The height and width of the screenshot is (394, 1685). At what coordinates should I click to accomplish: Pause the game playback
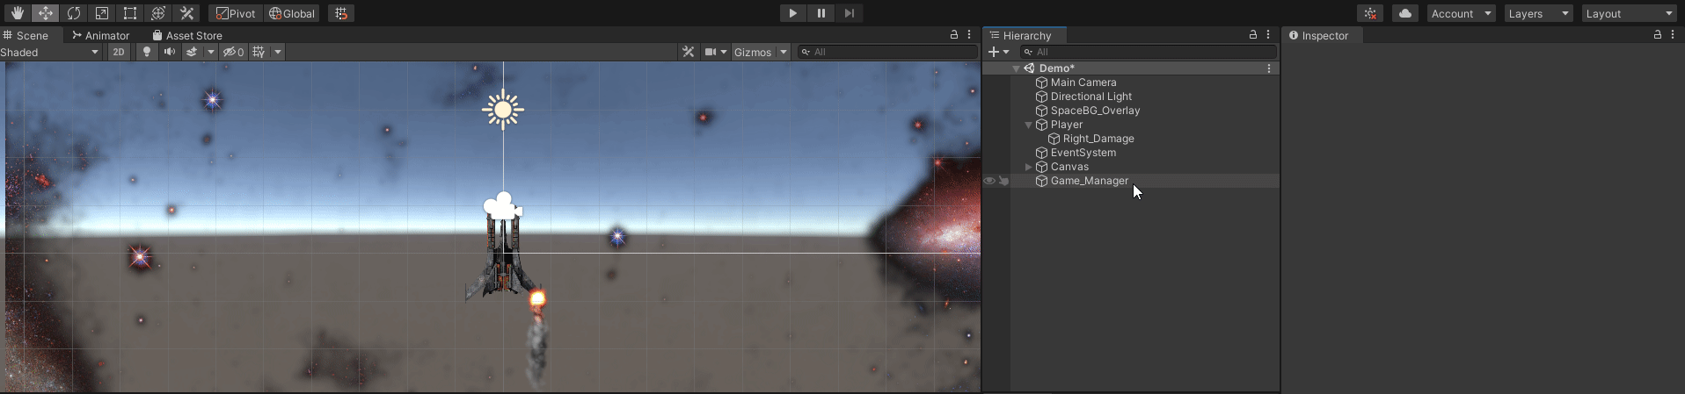(x=821, y=13)
